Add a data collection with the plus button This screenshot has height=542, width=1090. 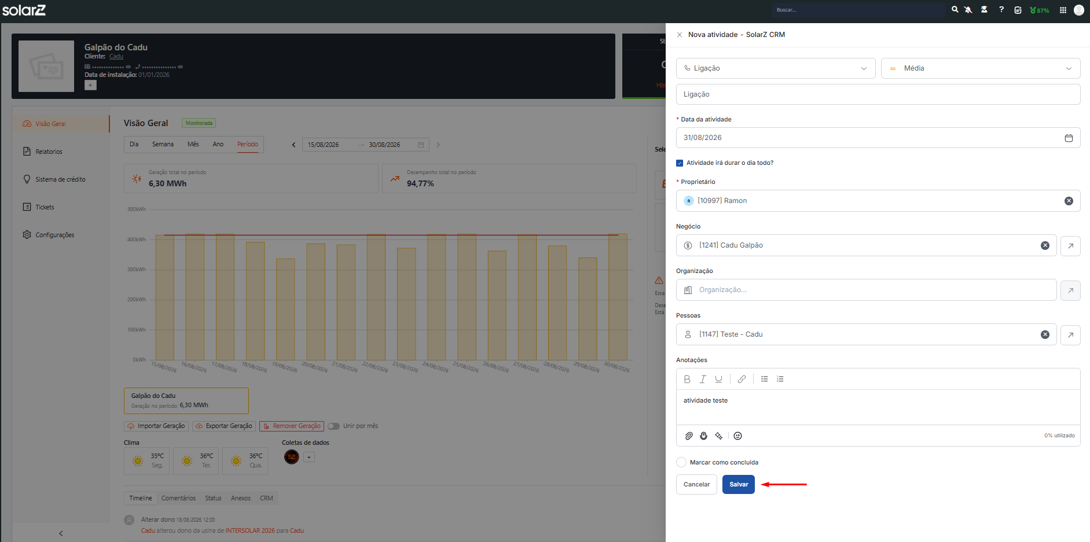[309, 457]
